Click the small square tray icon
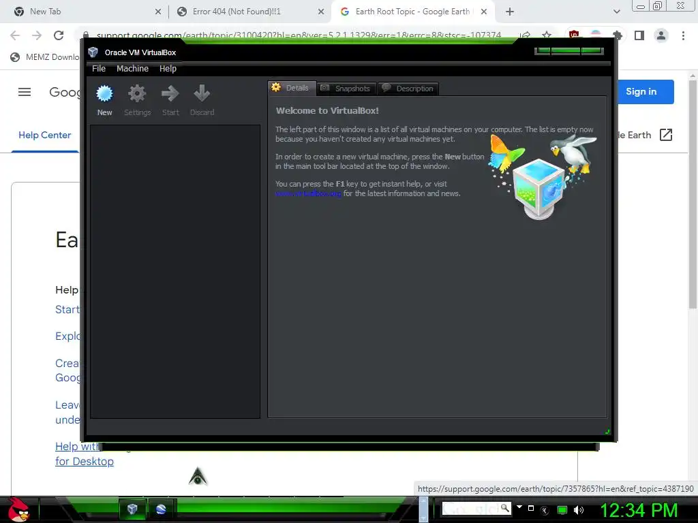The height and width of the screenshot is (523, 698). [530, 508]
